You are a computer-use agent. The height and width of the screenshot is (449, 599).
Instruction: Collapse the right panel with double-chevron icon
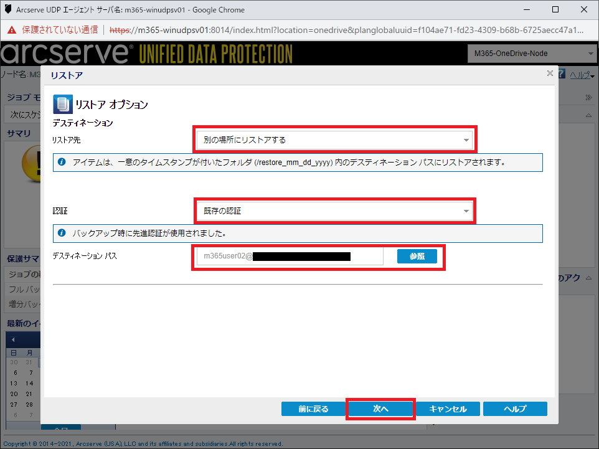(588, 97)
